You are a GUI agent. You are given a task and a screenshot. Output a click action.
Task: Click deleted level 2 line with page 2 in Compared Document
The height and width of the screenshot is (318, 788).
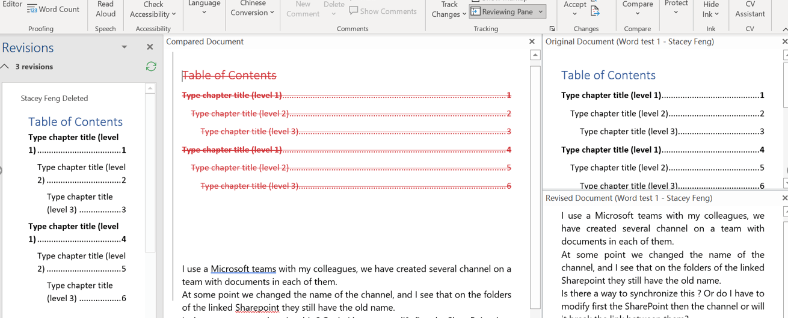coord(351,113)
